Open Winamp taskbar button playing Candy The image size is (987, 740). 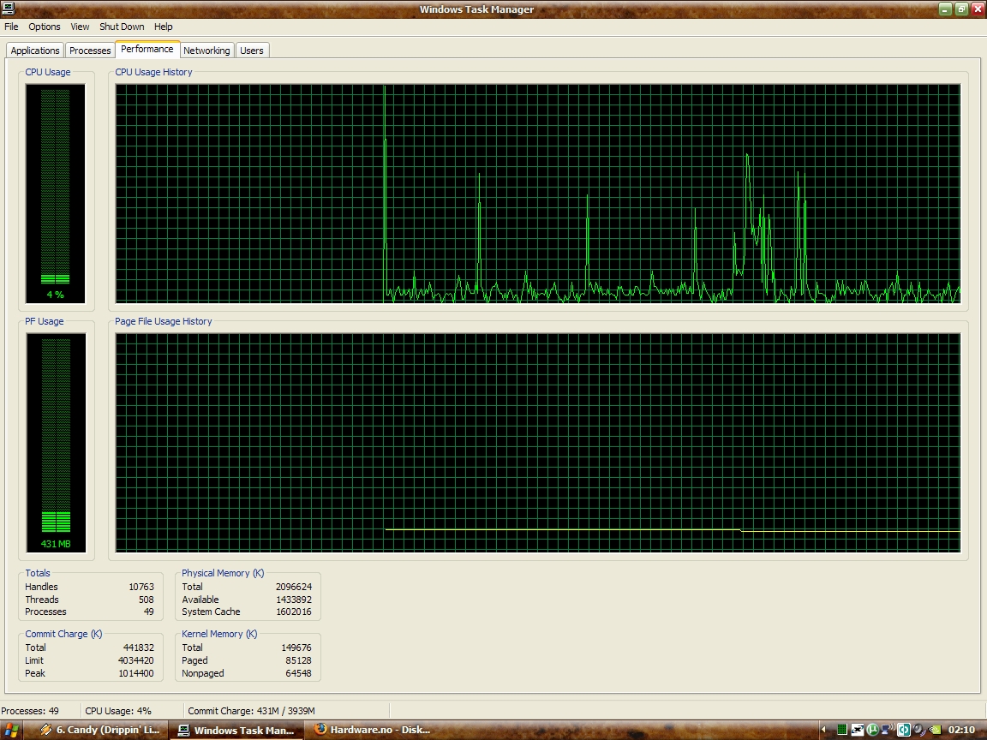[x=99, y=730]
